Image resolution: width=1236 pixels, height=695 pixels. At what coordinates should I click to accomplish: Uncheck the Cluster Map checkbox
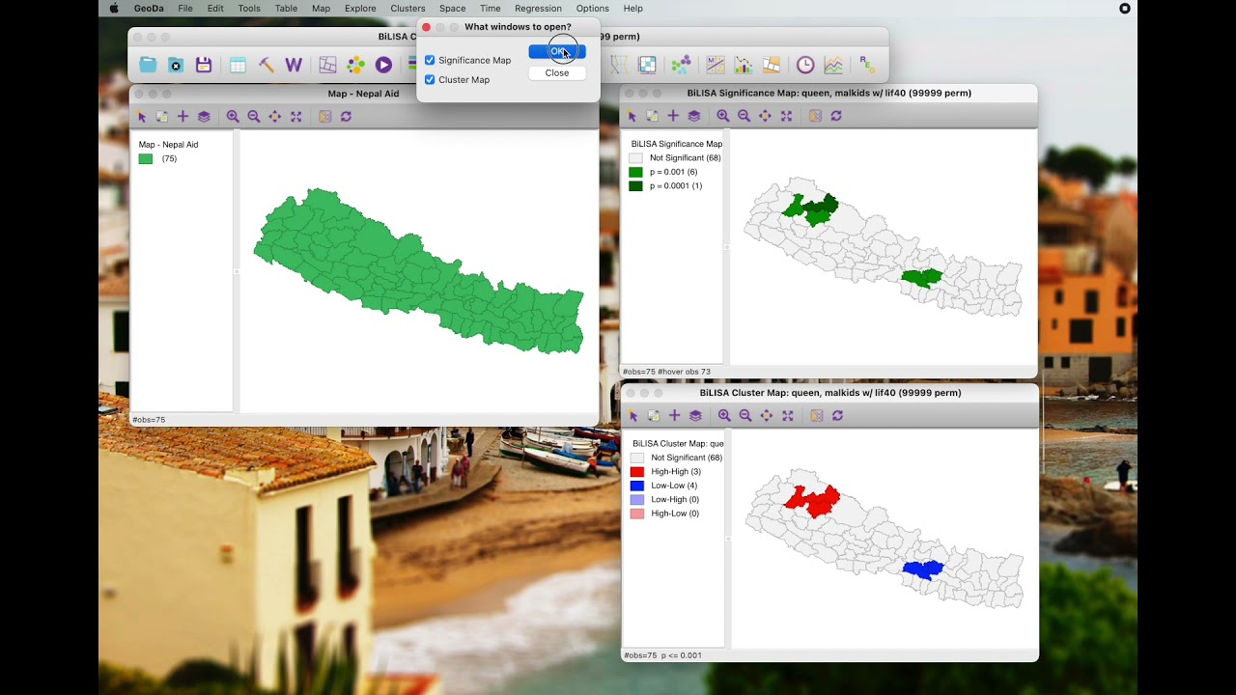[430, 79]
